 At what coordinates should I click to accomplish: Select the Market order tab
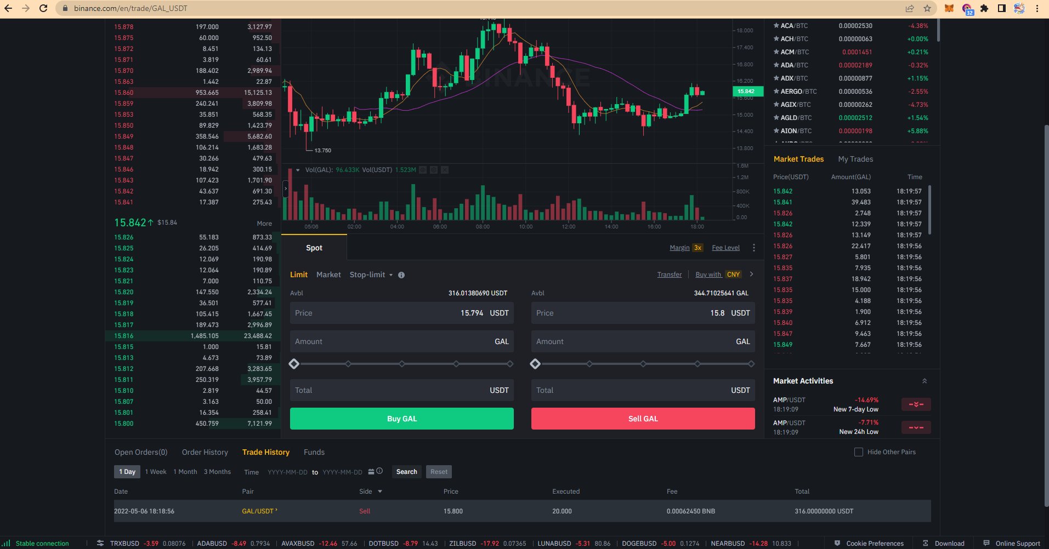[328, 274]
